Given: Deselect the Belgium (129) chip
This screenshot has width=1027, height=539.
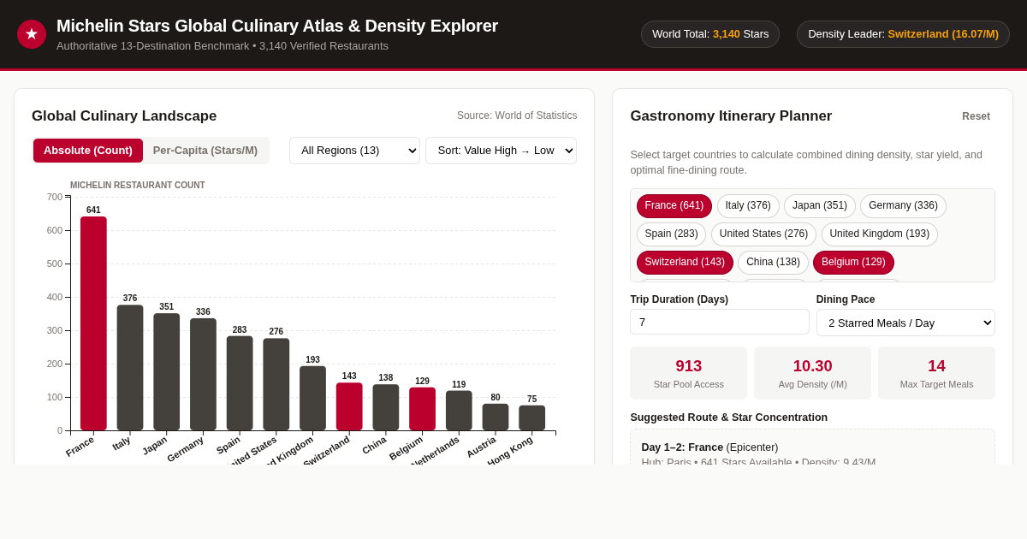Looking at the screenshot, I should pos(853,263).
